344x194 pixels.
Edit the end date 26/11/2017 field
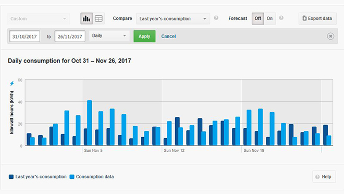(x=70, y=37)
